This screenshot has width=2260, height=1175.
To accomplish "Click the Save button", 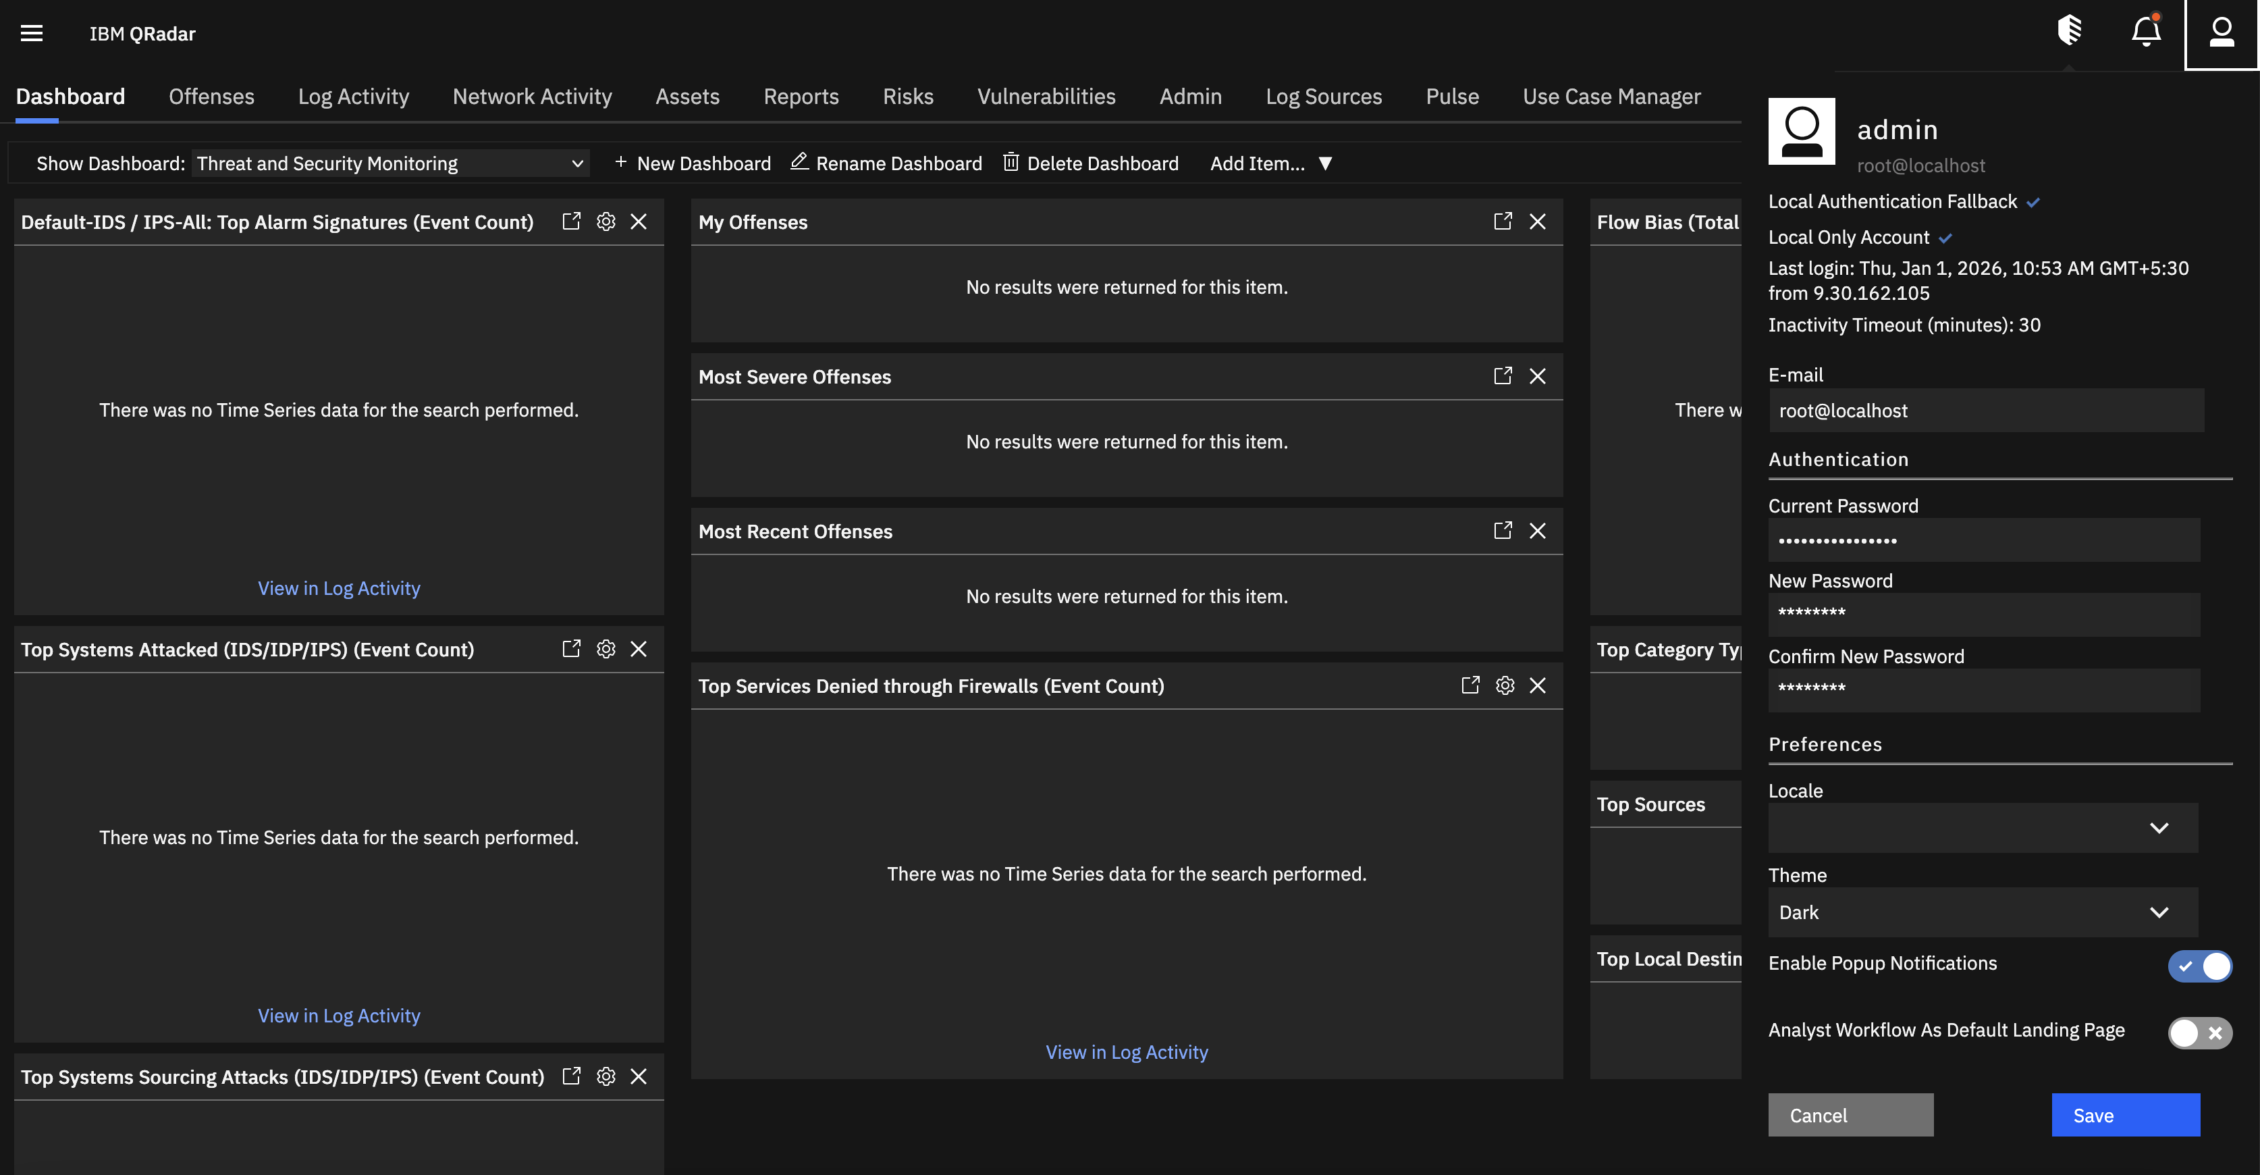I will point(2125,1116).
